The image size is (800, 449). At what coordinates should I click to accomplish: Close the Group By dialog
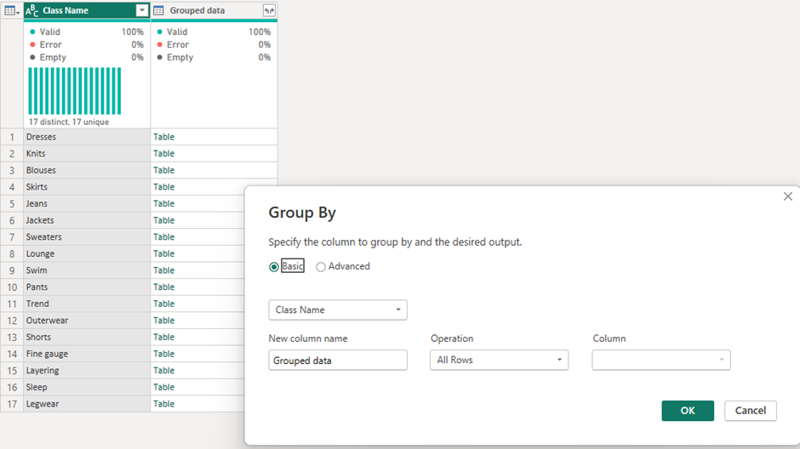click(787, 196)
